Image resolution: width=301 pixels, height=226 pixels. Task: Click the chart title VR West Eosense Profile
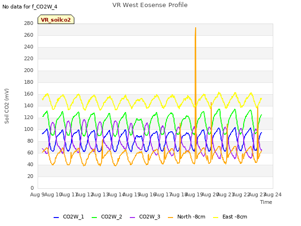point(150,5)
